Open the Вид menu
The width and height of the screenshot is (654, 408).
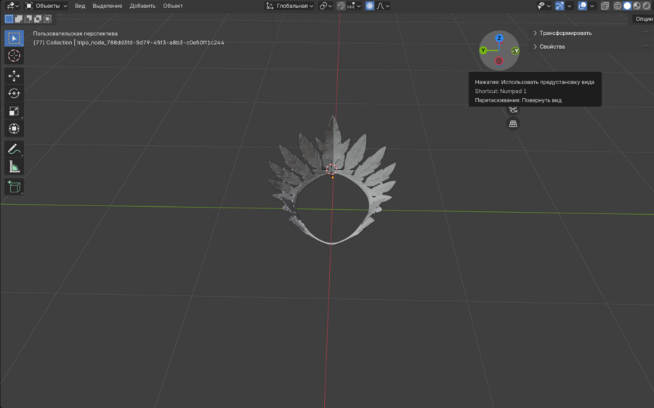80,6
